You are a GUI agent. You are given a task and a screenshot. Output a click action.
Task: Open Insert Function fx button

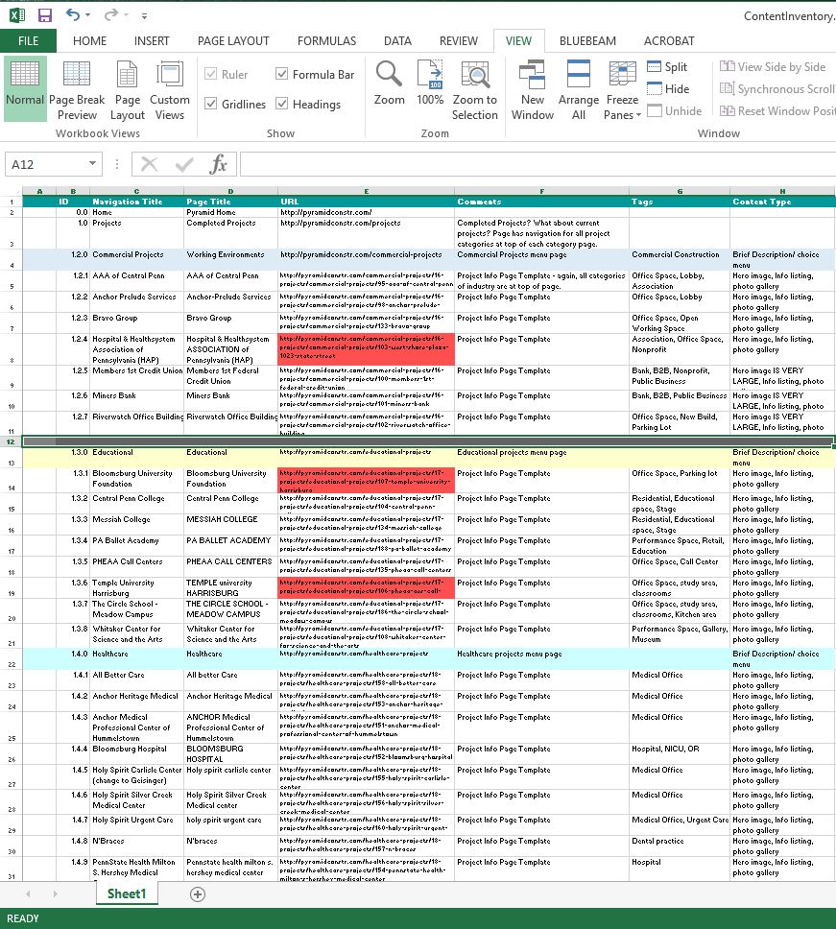[x=218, y=164]
